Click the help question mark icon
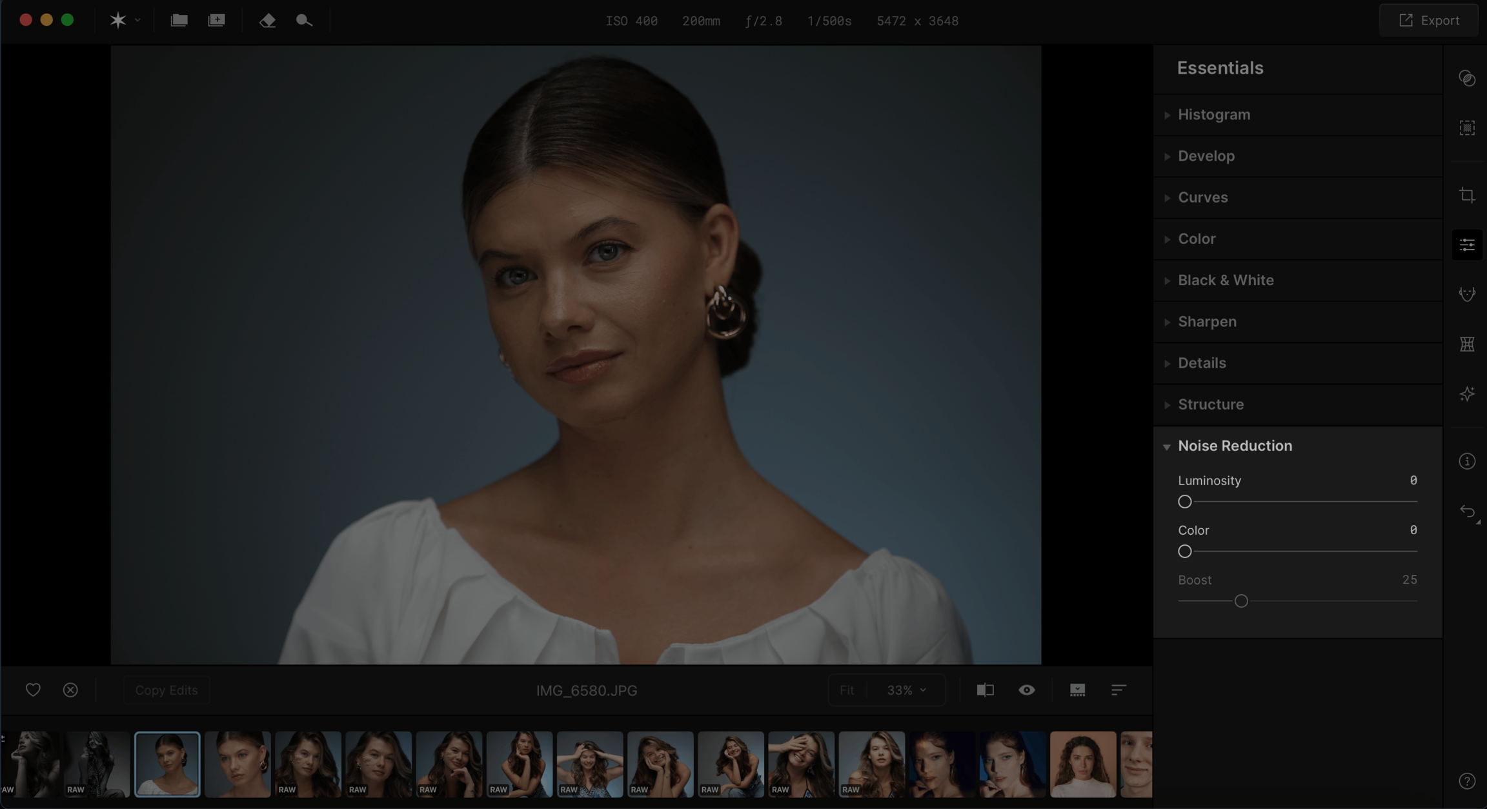Viewport: 1487px width, 809px height. click(1467, 781)
